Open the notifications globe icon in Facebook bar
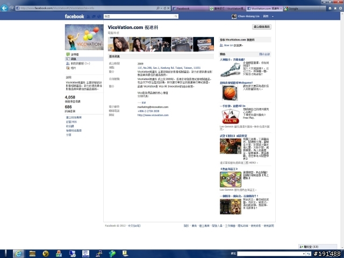Screen dimensions: 344x258 (x=99, y=17)
